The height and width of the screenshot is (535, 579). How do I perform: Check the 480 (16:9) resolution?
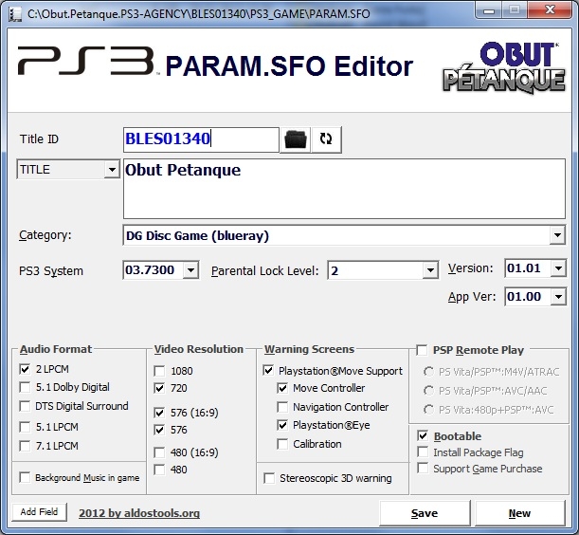159,452
